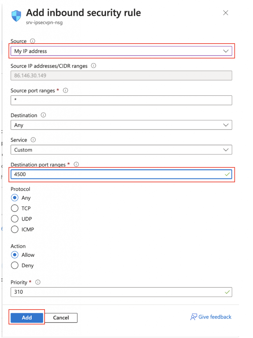Screen dimensions: 253x338
Task: Expand the Destination dropdown set to Any
Action: point(122,125)
